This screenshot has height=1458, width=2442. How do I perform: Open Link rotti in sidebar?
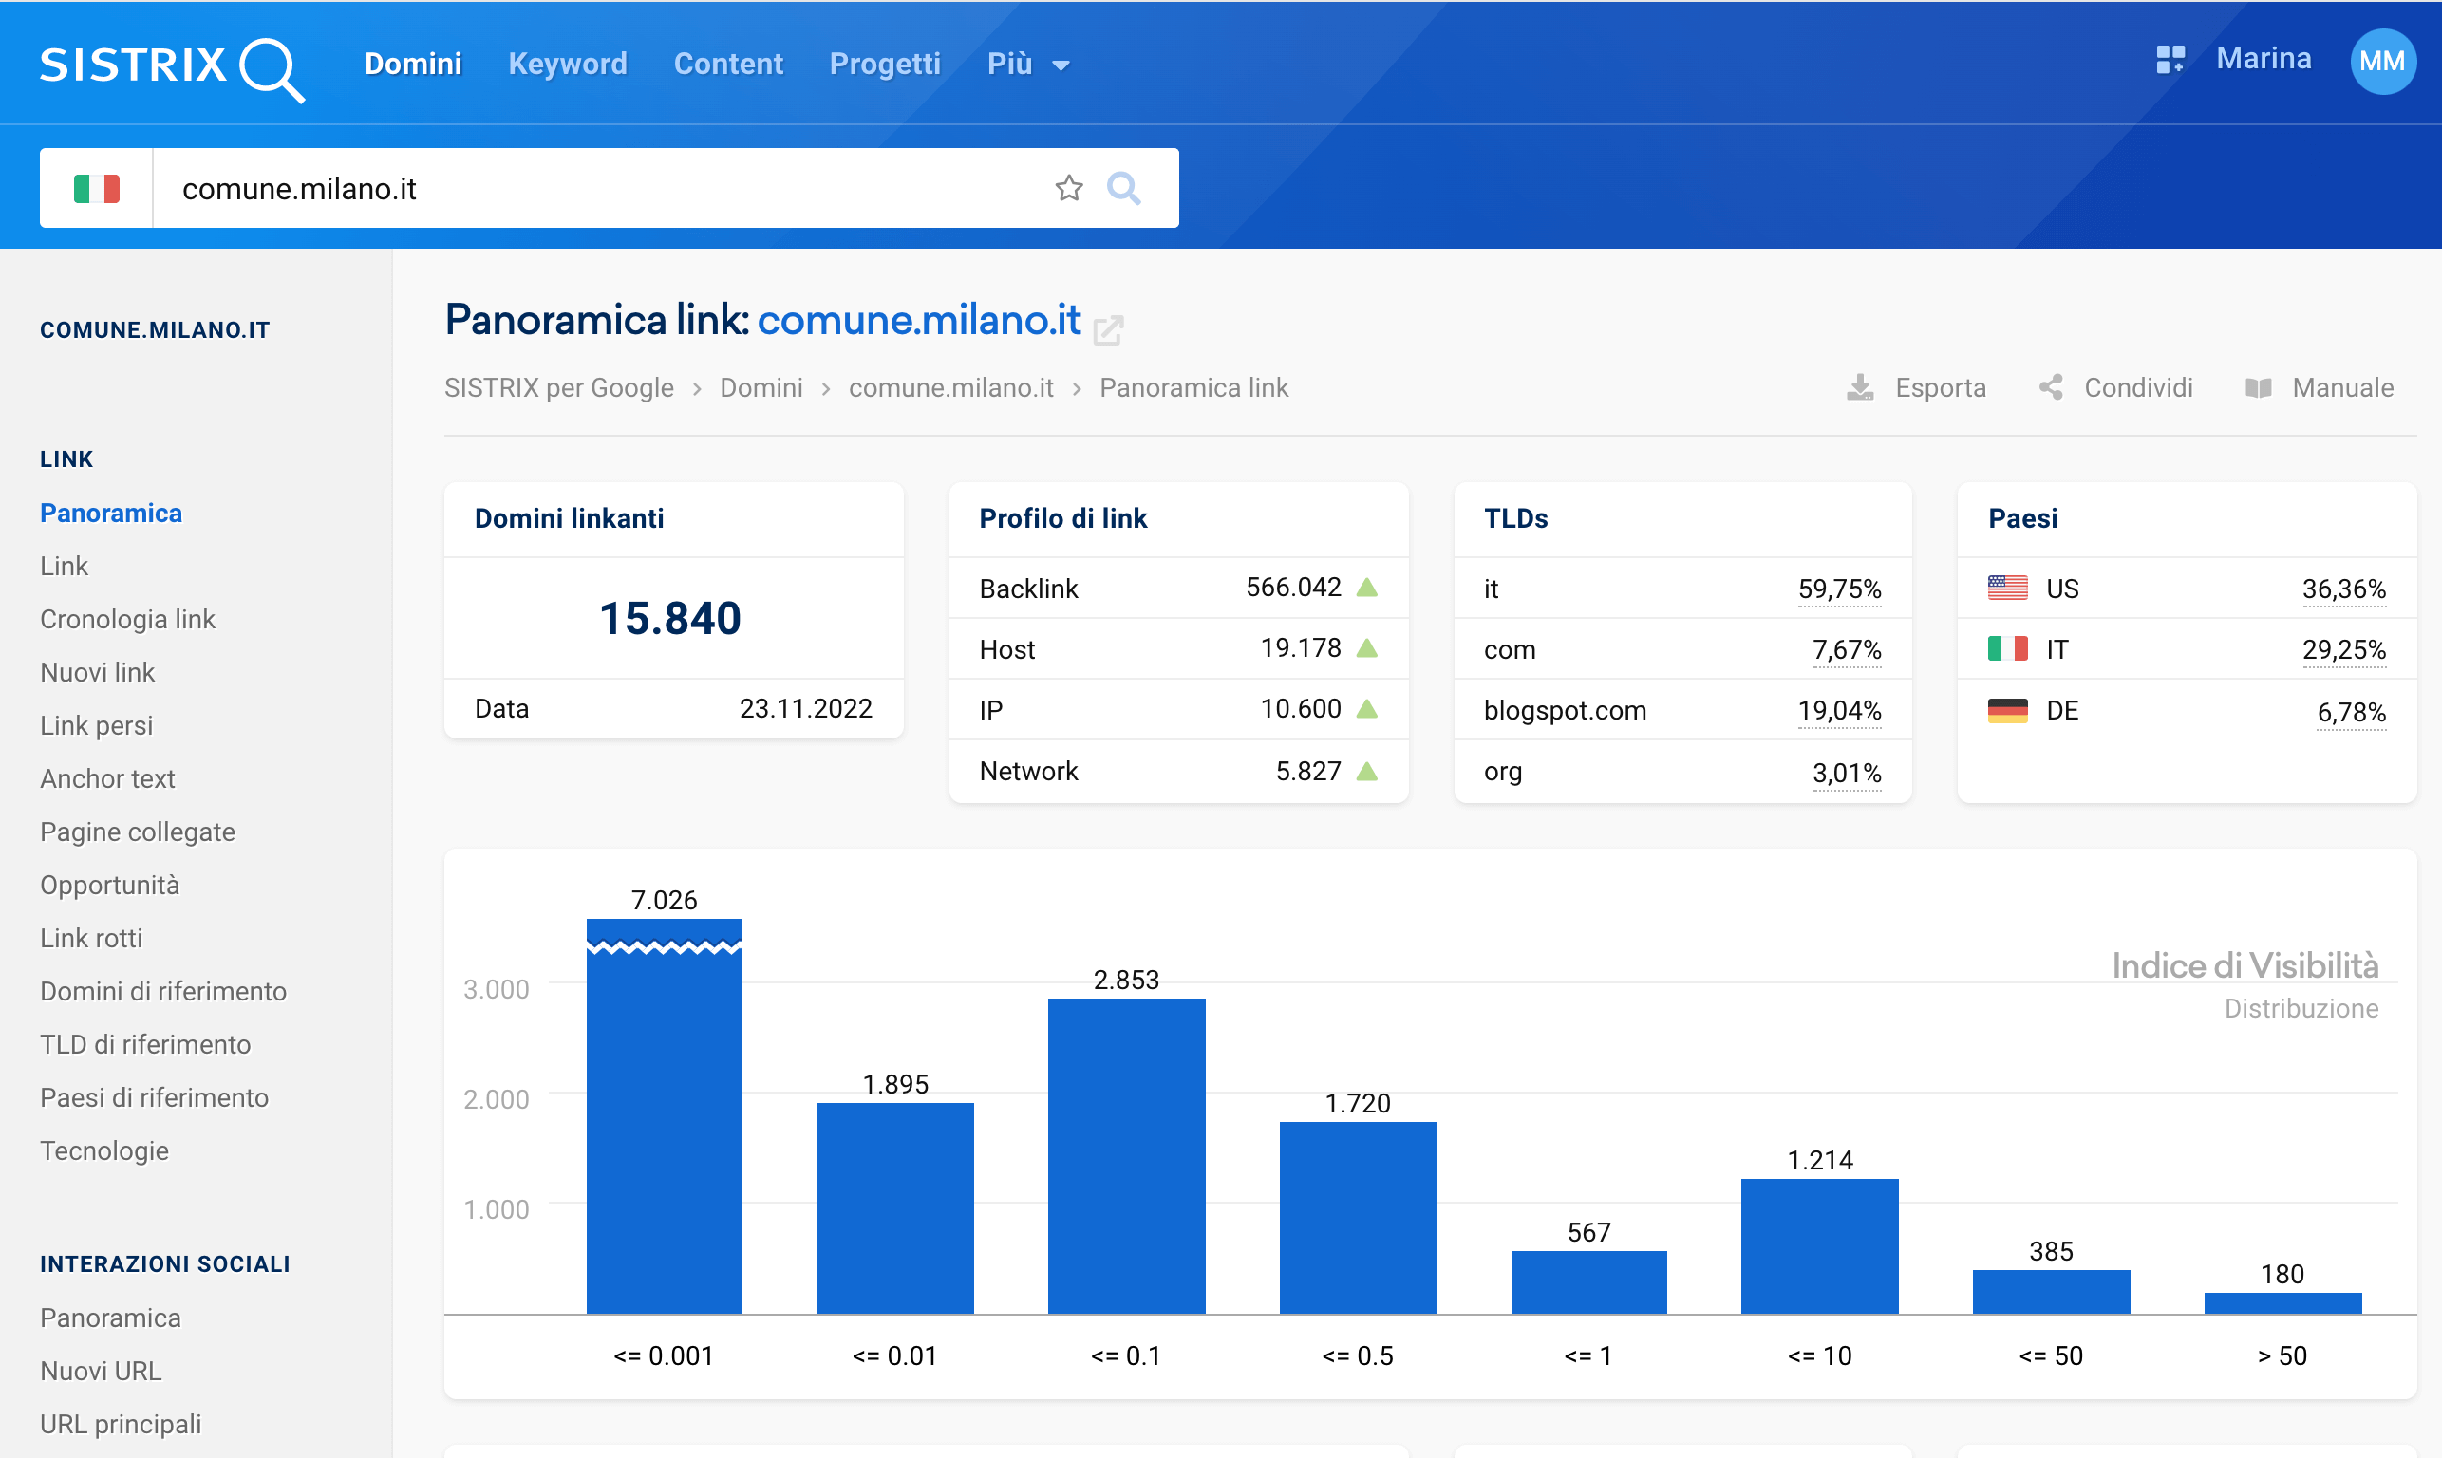91,937
